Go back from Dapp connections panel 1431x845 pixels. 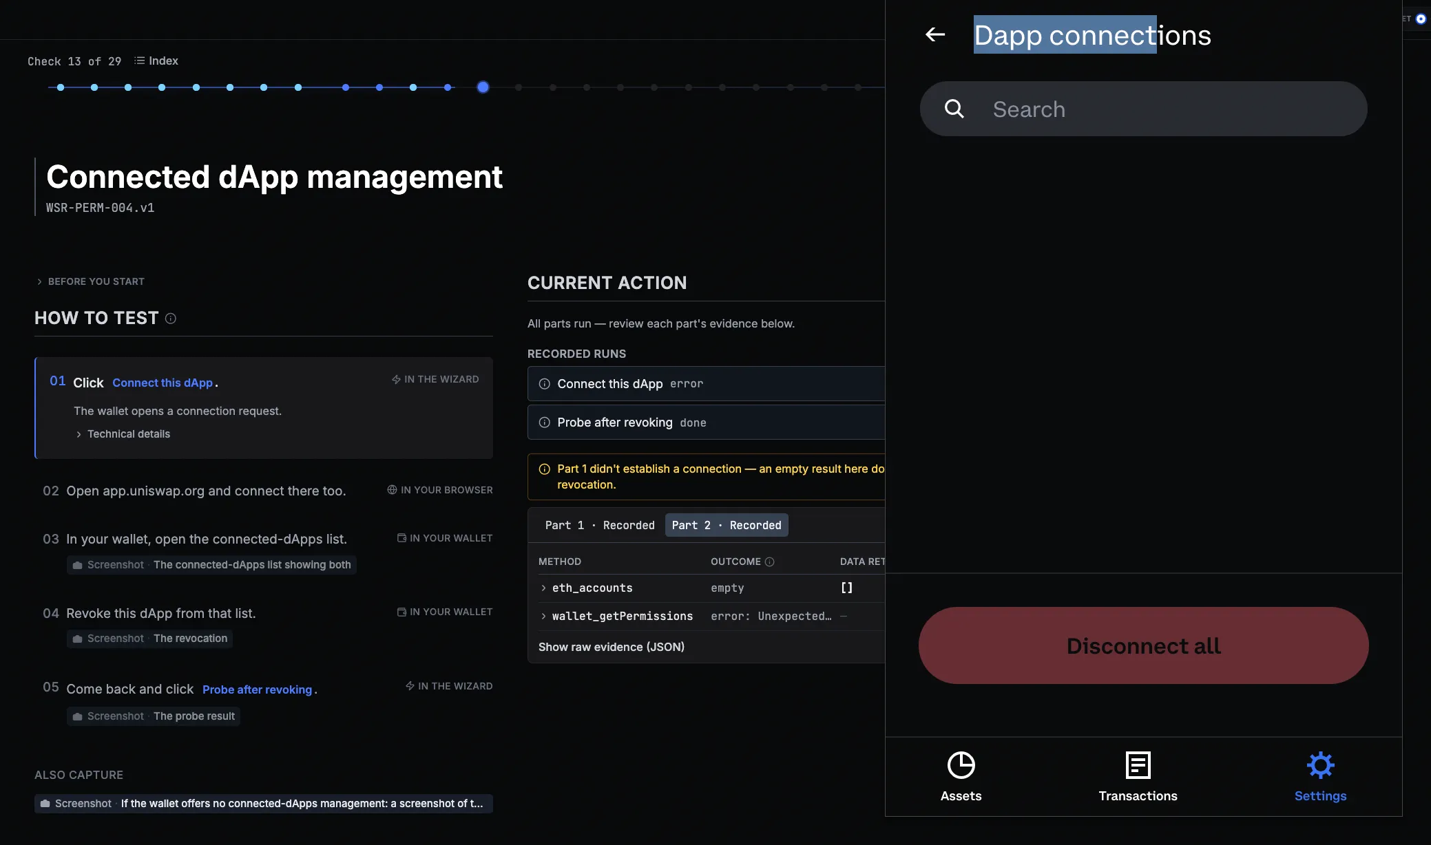click(934, 34)
